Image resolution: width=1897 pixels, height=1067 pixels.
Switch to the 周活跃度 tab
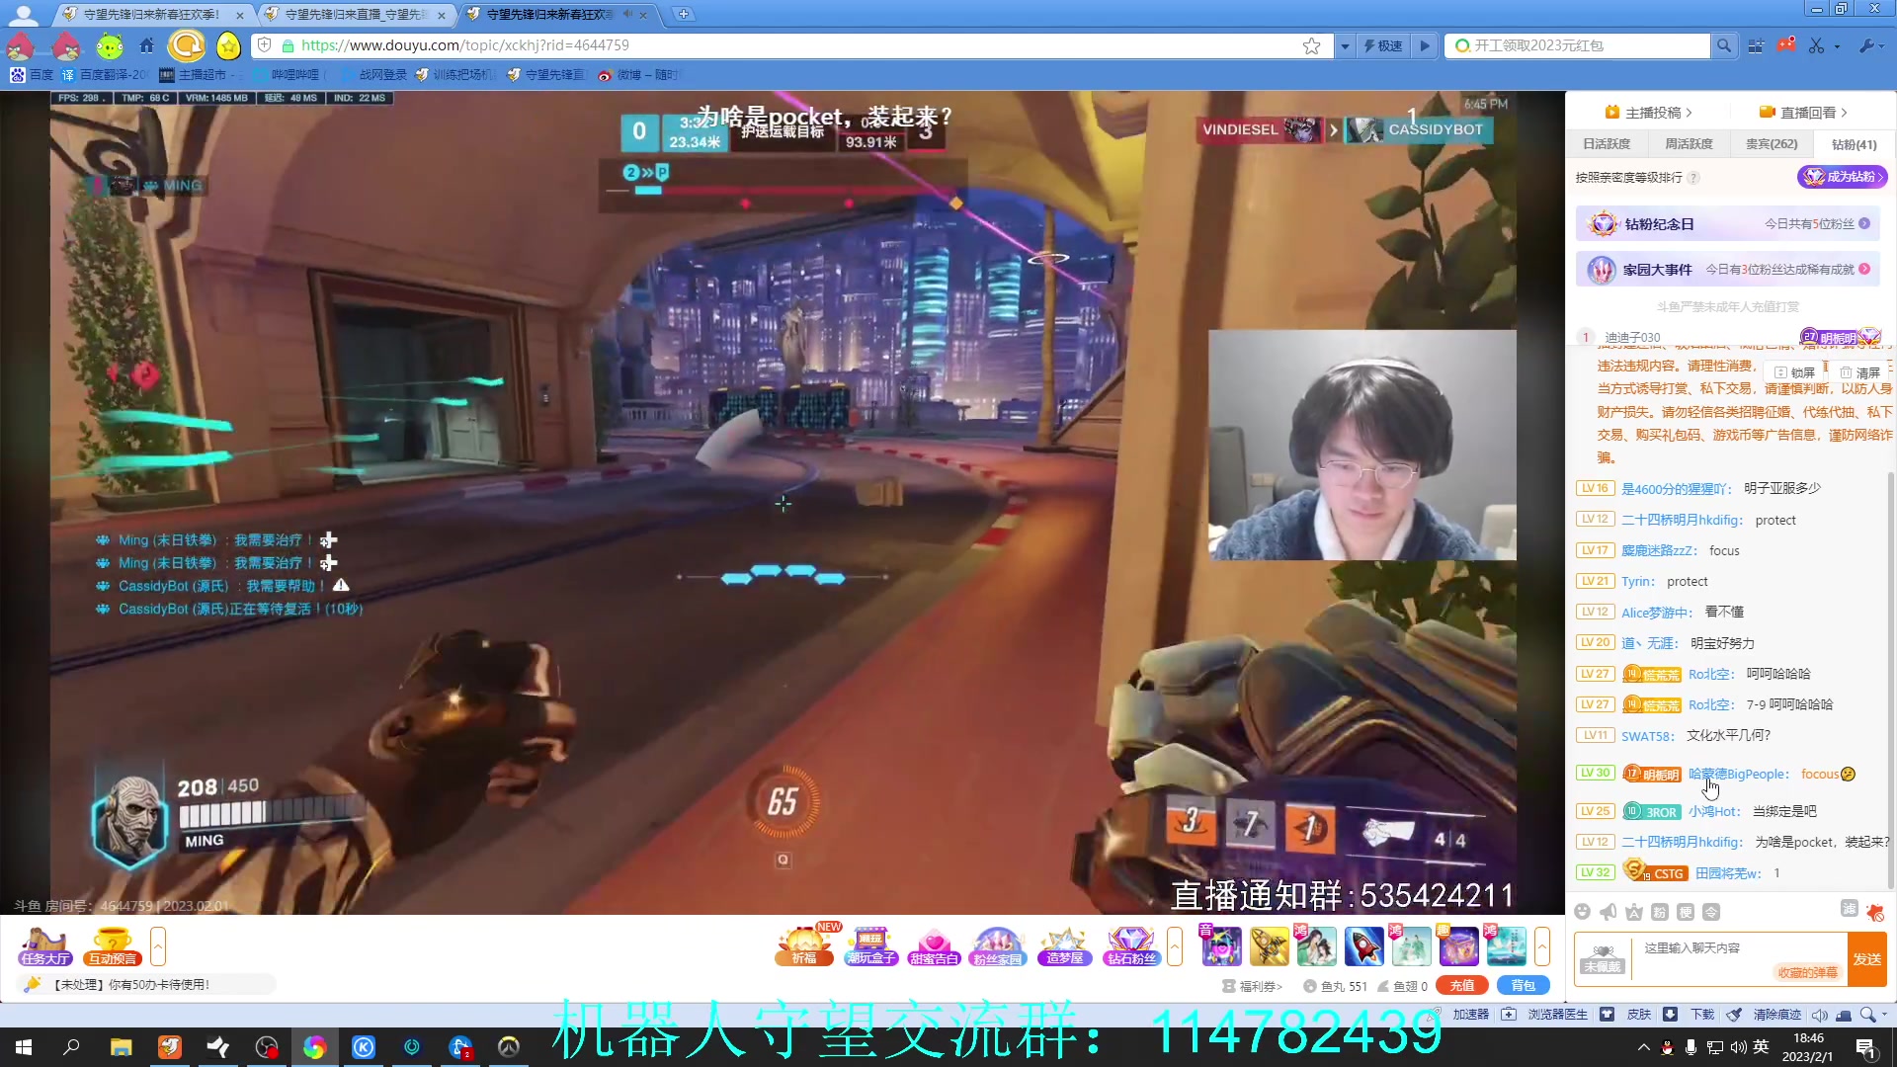tap(1689, 144)
